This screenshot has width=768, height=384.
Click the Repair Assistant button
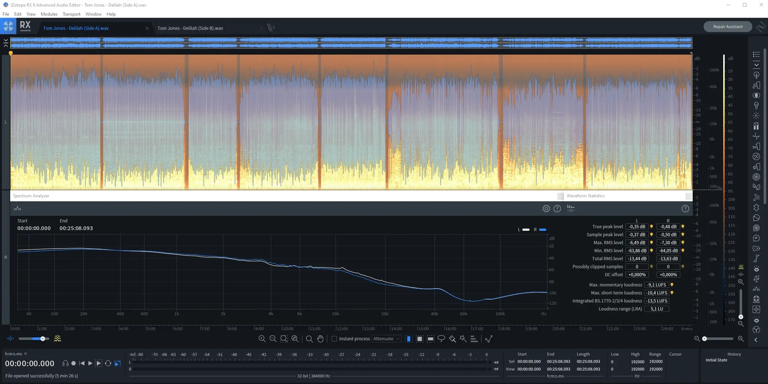(728, 27)
